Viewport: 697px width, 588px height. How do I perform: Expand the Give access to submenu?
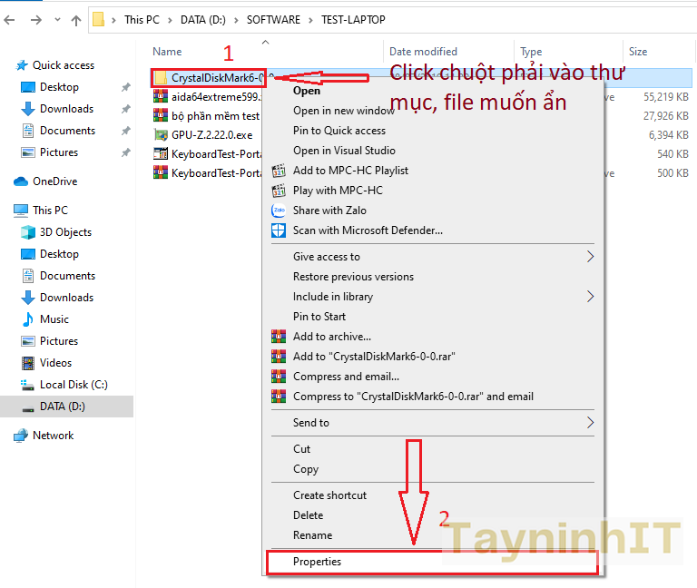click(x=590, y=257)
